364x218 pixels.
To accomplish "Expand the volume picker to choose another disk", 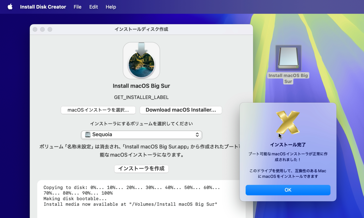I will [141, 134].
